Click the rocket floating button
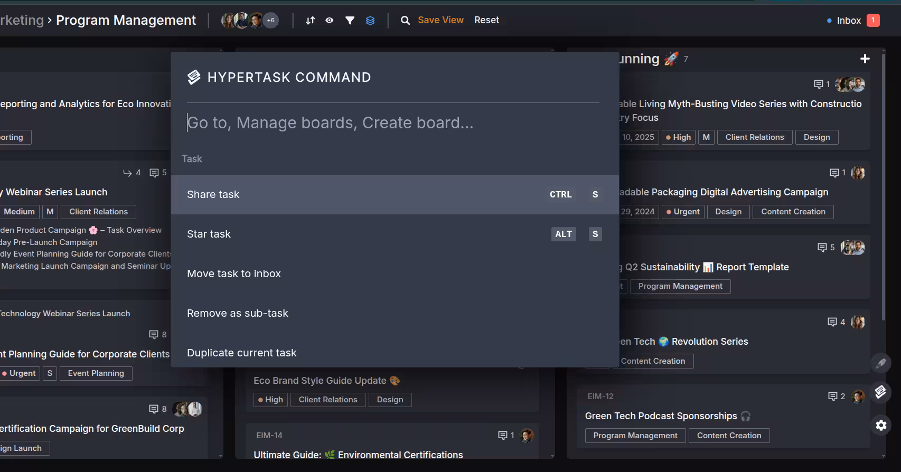Viewport: 901px width, 472px height. pyautogui.click(x=880, y=363)
